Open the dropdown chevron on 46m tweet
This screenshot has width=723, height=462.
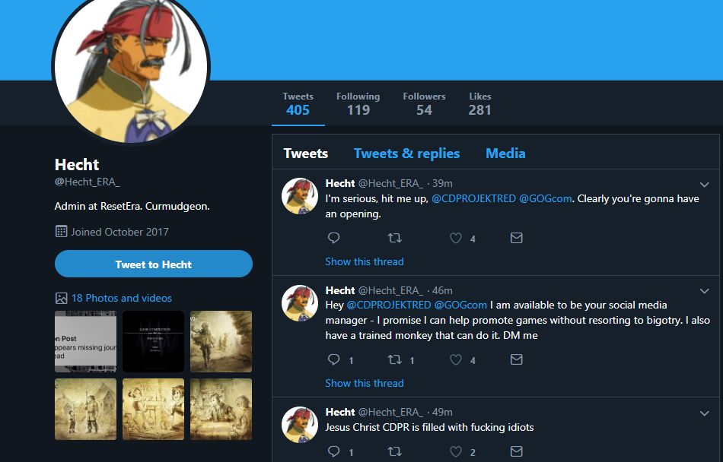(x=704, y=291)
